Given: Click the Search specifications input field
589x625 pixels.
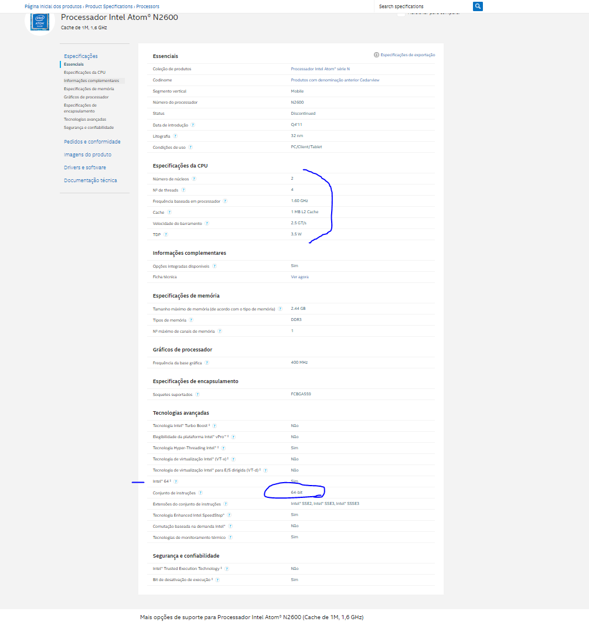Looking at the screenshot, I should (424, 6).
